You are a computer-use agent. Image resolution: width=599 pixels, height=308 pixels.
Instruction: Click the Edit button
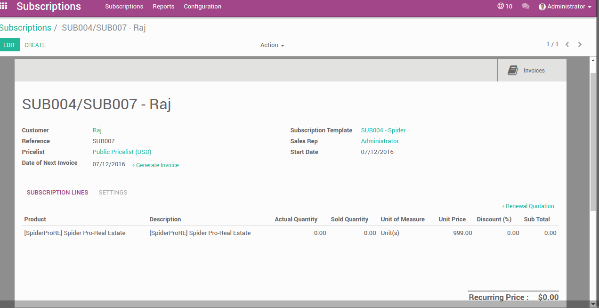[x=9, y=45]
